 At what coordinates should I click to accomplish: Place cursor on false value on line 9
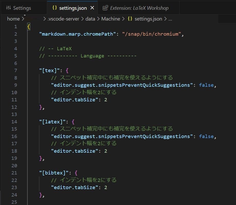[206, 85]
